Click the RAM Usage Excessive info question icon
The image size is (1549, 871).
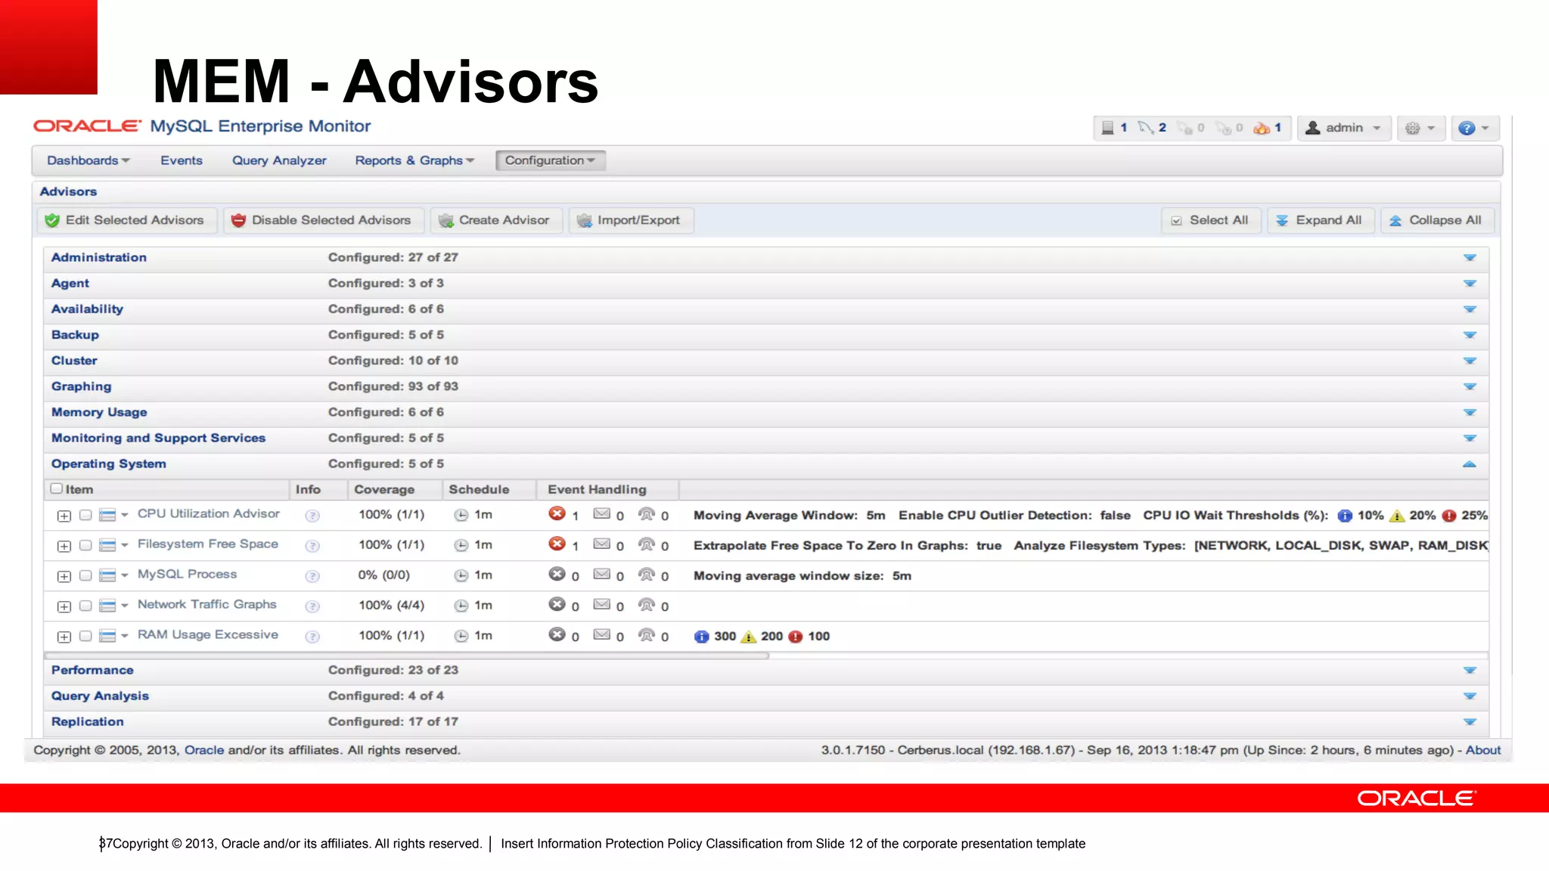[x=312, y=637]
